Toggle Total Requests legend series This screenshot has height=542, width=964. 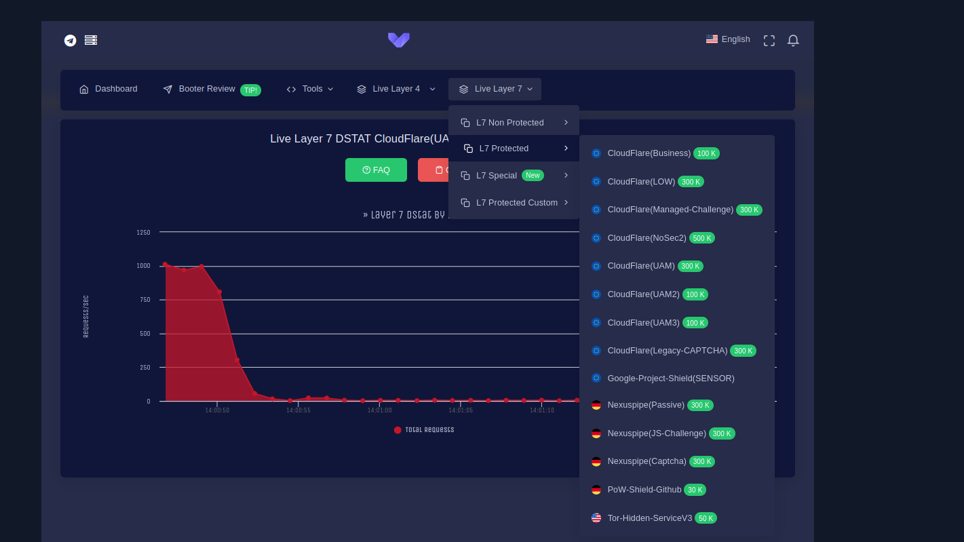pyautogui.click(x=424, y=430)
